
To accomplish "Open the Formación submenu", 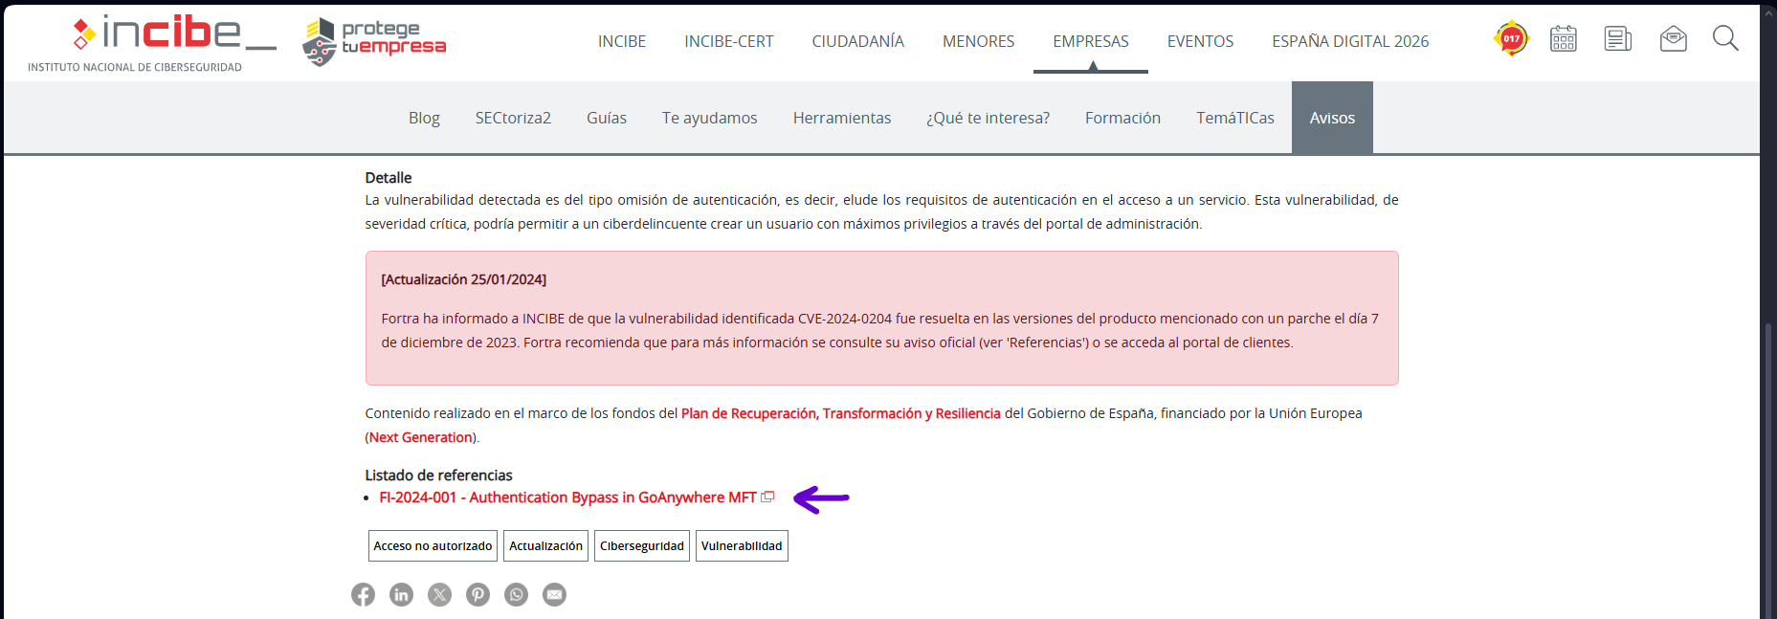I will click(x=1122, y=118).
